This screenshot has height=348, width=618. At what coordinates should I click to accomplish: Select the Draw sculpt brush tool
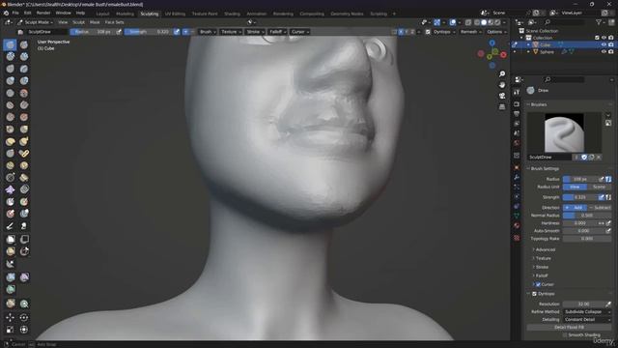pyautogui.click(x=10, y=44)
